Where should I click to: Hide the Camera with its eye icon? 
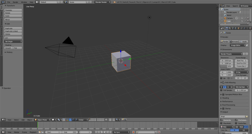(x=242, y=18)
